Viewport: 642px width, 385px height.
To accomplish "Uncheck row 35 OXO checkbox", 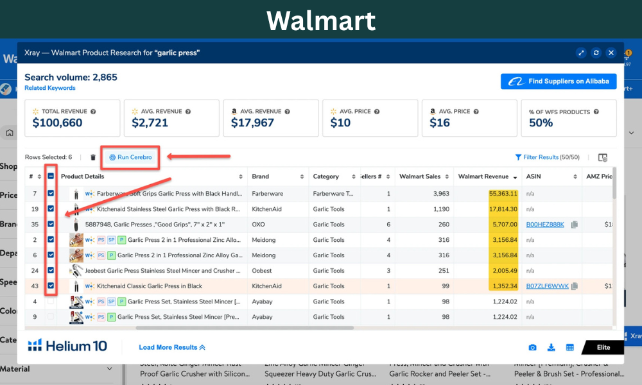I will [51, 224].
